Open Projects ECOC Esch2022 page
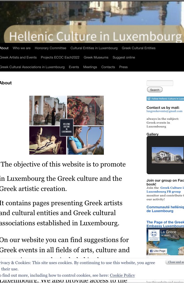Image resolution: width=184 pixels, height=283 pixels. coord(60,57)
